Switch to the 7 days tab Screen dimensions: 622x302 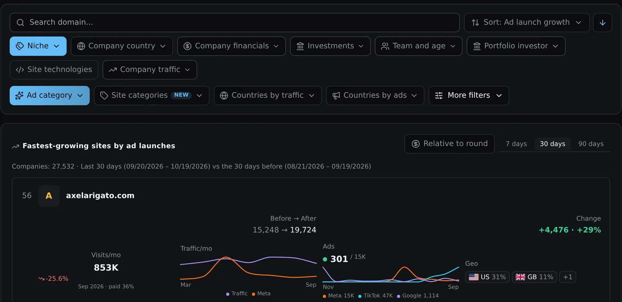516,144
